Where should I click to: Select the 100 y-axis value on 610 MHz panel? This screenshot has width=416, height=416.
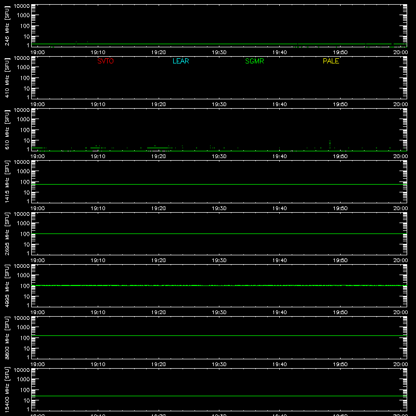(25, 130)
